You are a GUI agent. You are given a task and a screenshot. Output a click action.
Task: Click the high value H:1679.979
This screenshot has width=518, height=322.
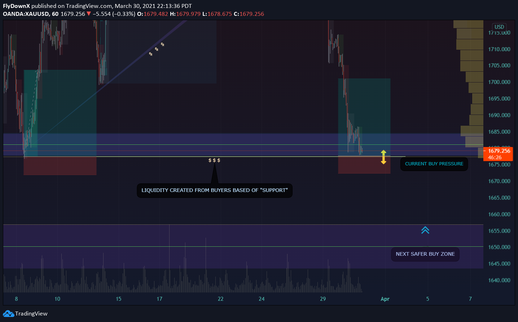click(x=185, y=14)
